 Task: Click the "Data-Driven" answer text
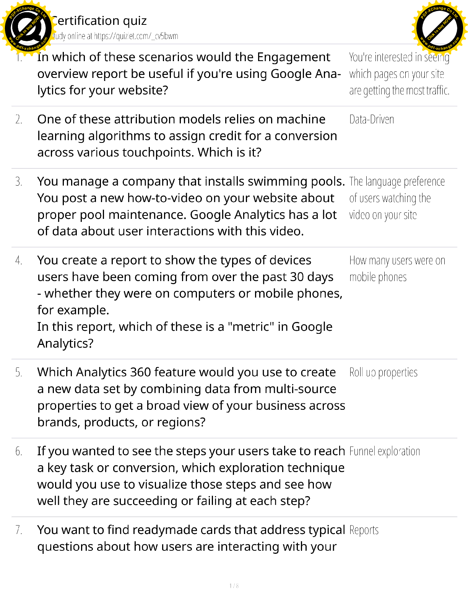pos(371,120)
